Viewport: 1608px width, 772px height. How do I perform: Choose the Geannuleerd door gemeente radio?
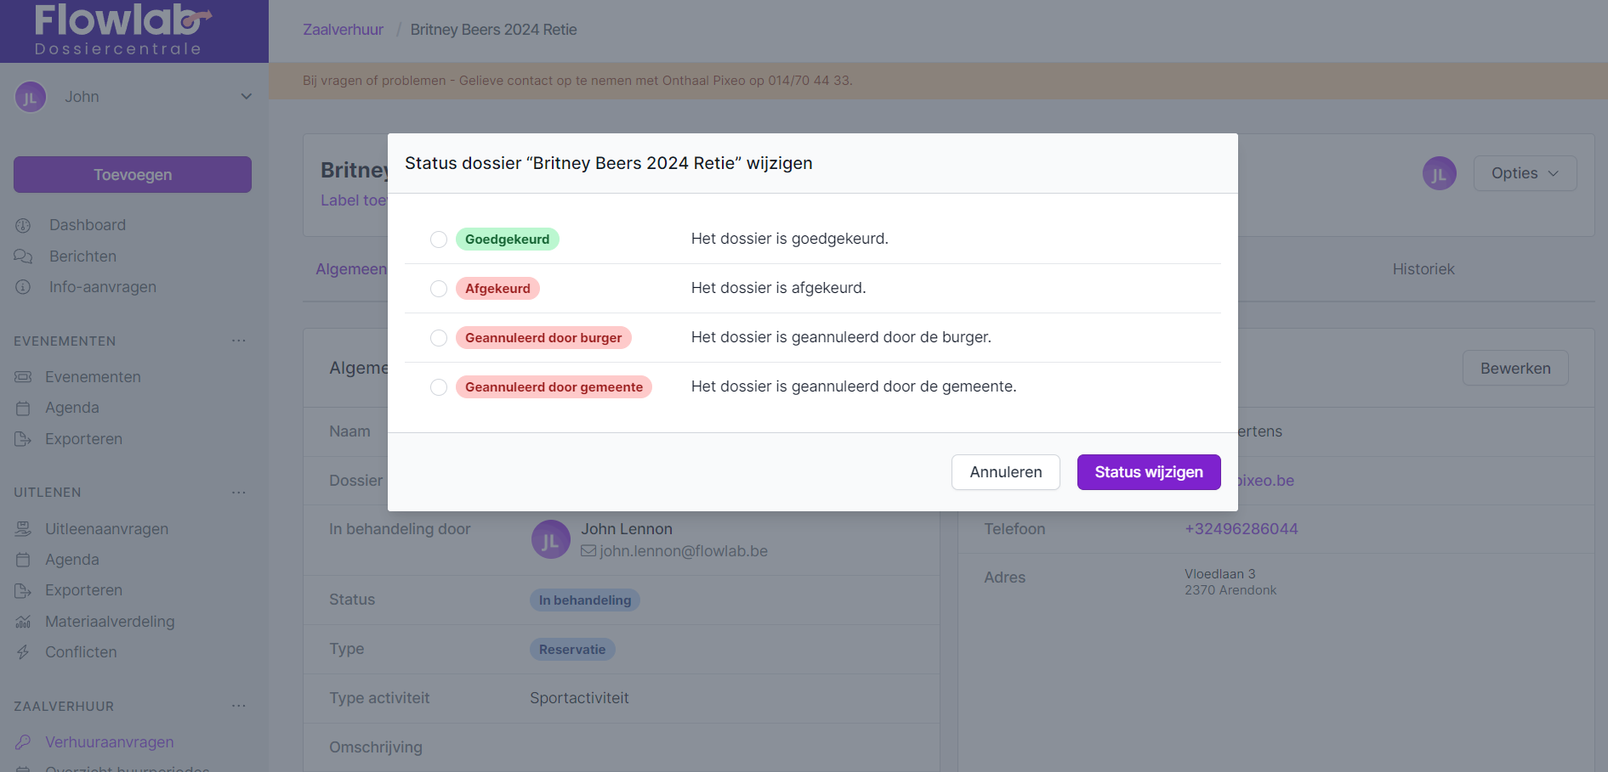click(439, 387)
